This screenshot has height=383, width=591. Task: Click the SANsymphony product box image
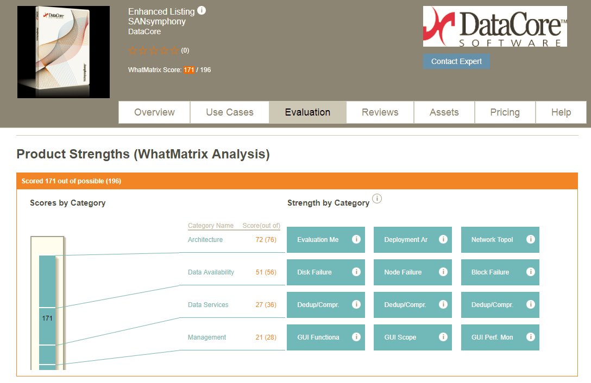pyautogui.click(x=63, y=52)
